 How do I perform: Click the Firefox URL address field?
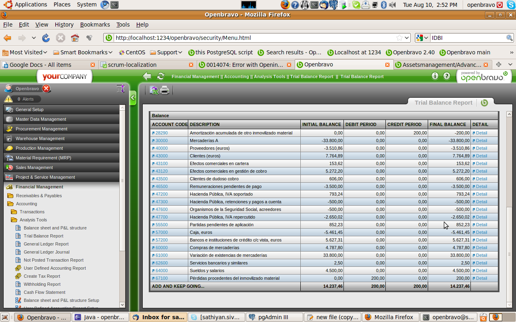[254, 38]
